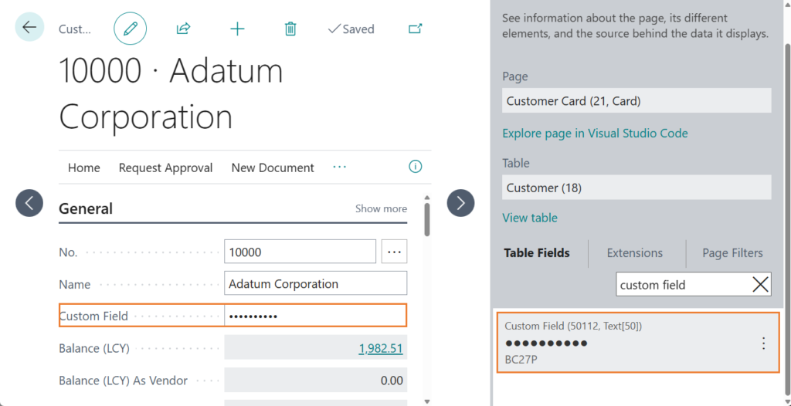This screenshot has width=791, height=406.
Task: Click the back arrow icon
Action: (x=29, y=28)
